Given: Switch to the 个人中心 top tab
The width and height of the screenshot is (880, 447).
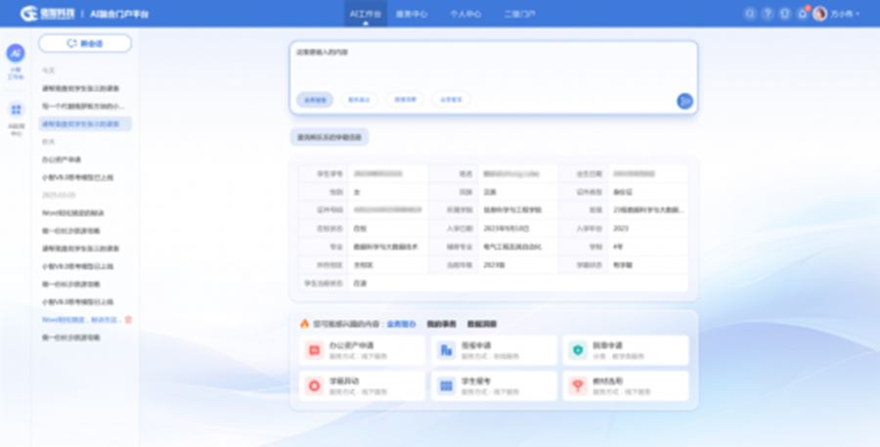Looking at the screenshot, I should 465,14.
